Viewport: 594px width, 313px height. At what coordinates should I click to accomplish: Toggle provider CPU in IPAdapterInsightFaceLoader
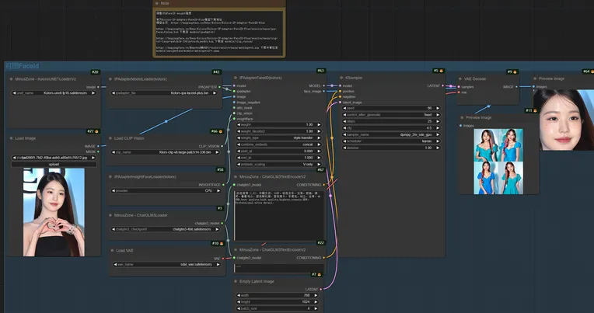166,190
